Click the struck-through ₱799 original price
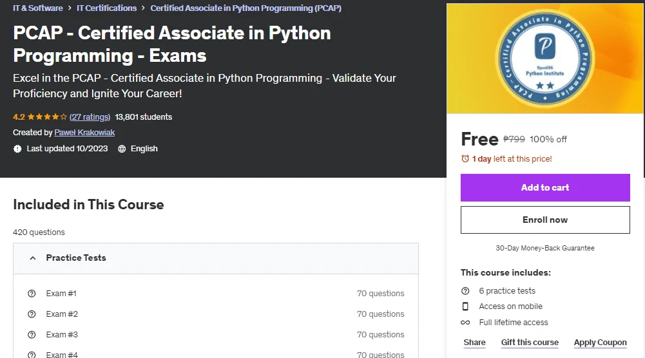The height and width of the screenshot is (358, 645). pos(514,139)
